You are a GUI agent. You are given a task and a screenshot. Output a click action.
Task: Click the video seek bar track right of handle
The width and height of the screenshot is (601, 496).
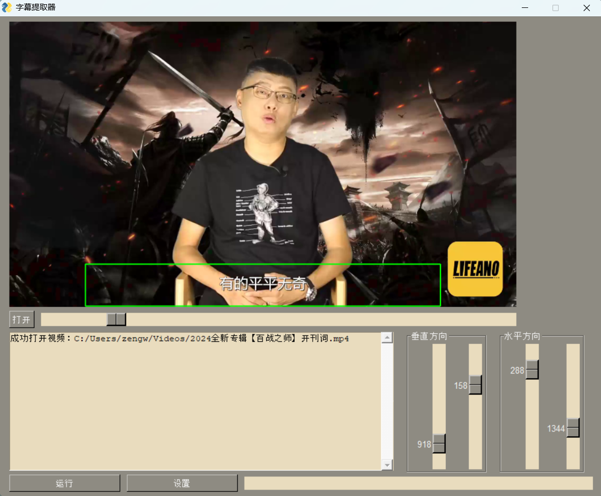321,319
